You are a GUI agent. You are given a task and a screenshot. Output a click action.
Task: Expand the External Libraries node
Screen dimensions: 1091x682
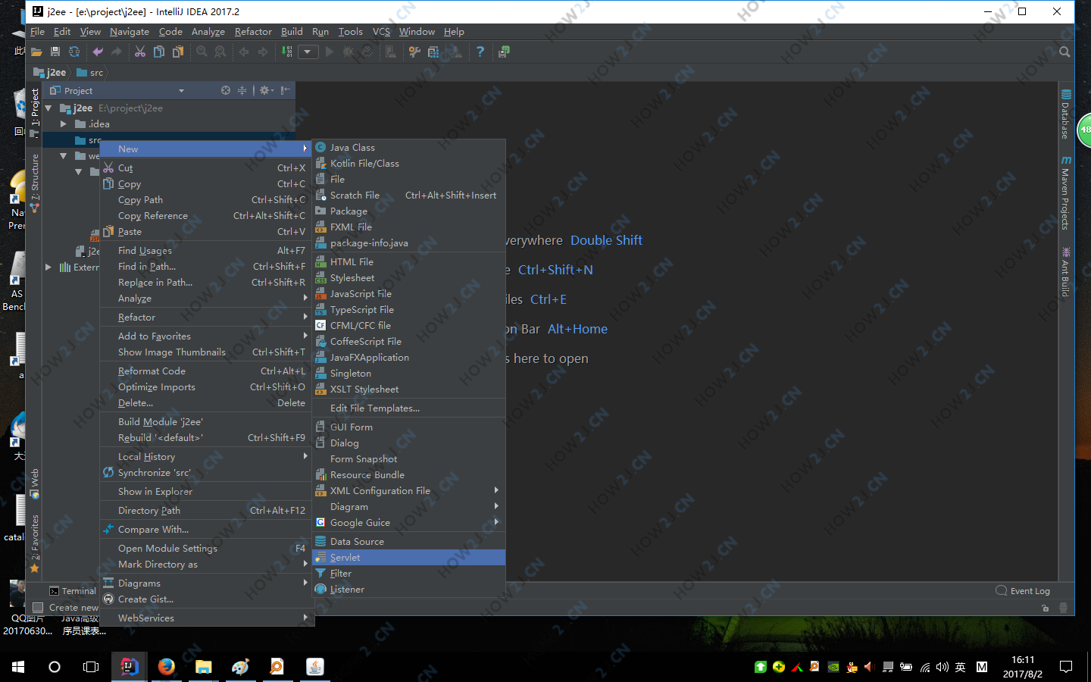coord(48,267)
